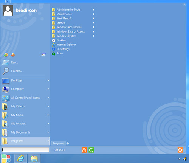Click the green power button
Screen dimensions: 189x163
[91, 150]
